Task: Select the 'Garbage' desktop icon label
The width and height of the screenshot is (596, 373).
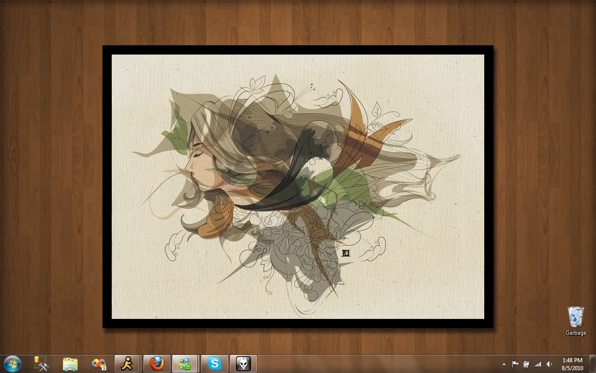Action: pyautogui.click(x=576, y=333)
